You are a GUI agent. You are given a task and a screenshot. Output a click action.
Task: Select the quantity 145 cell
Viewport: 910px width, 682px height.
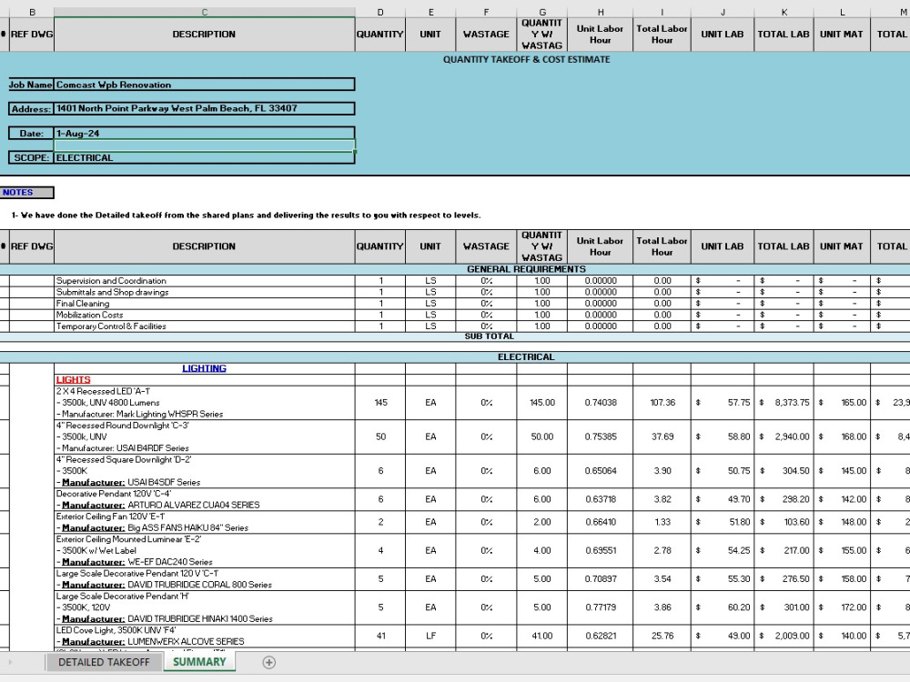pyautogui.click(x=380, y=403)
